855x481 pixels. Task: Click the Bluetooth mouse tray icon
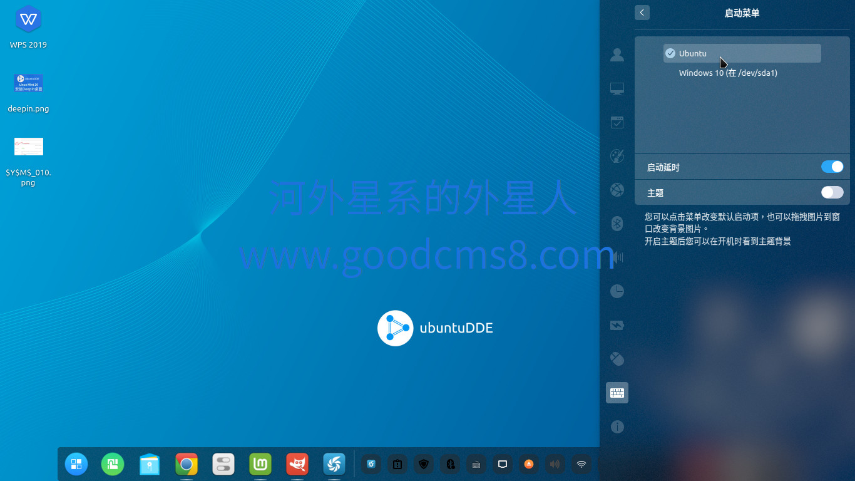pyautogui.click(x=450, y=464)
